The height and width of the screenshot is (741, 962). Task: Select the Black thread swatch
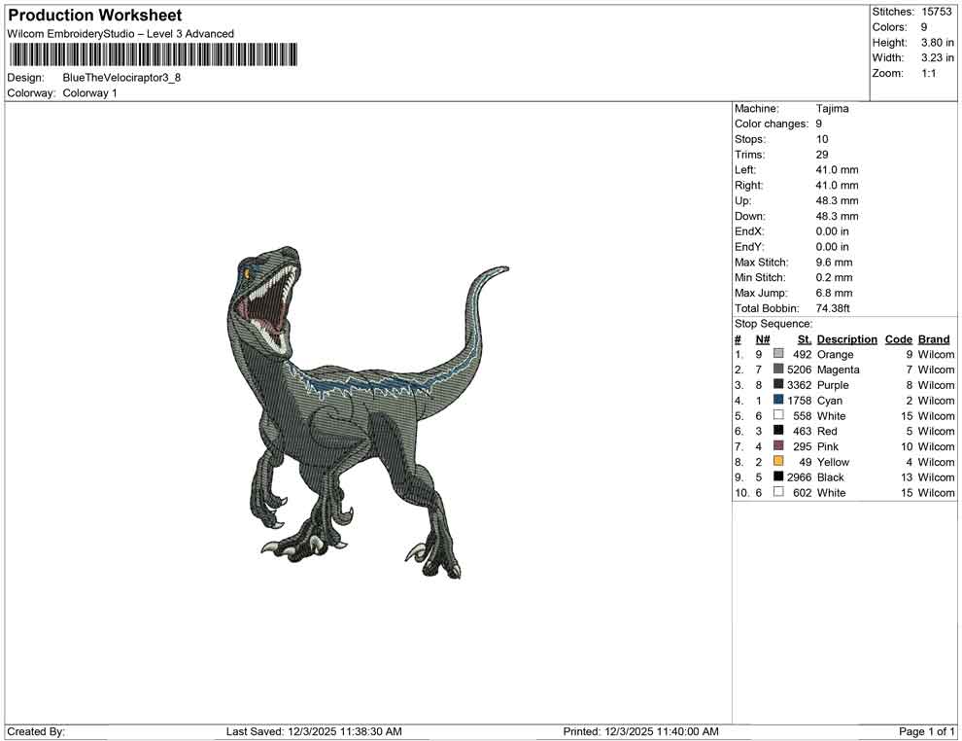point(776,477)
